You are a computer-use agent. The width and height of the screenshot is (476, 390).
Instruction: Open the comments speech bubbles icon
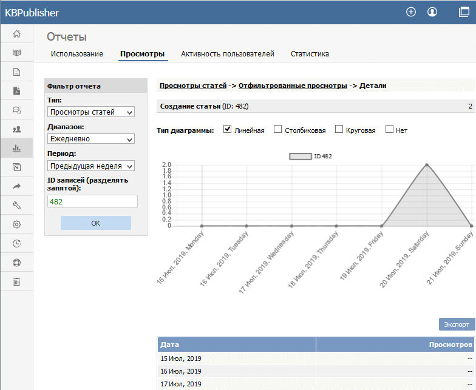17,110
